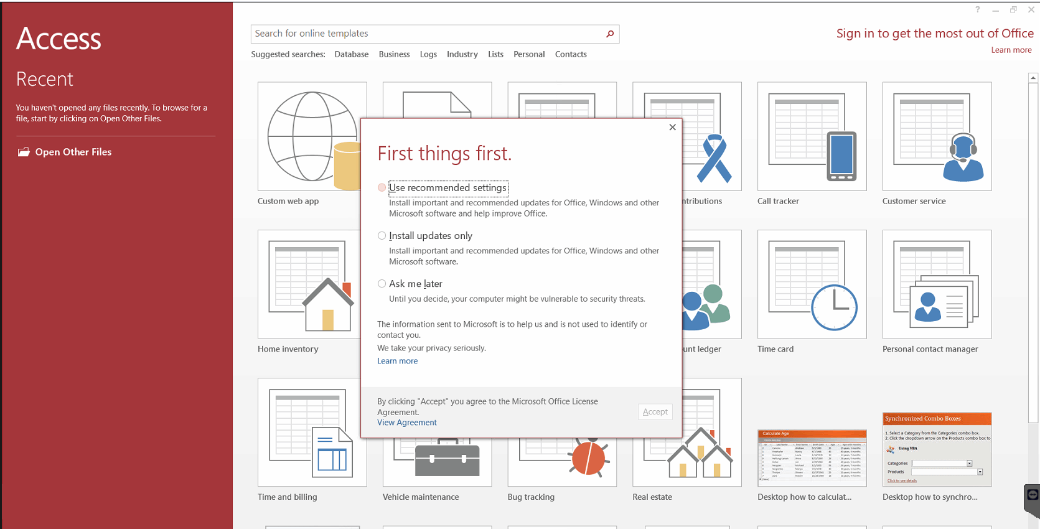The image size is (1040, 529).
Task: Open the Call tracker template
Action: pyautogui.click(x=812, y=136)
